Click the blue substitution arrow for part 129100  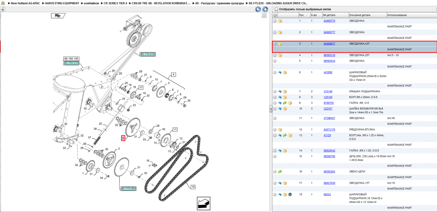[280, 97]
